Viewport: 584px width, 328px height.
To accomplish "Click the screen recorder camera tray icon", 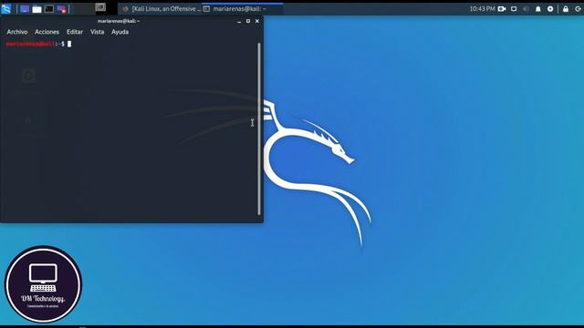I will pos(502,8).
